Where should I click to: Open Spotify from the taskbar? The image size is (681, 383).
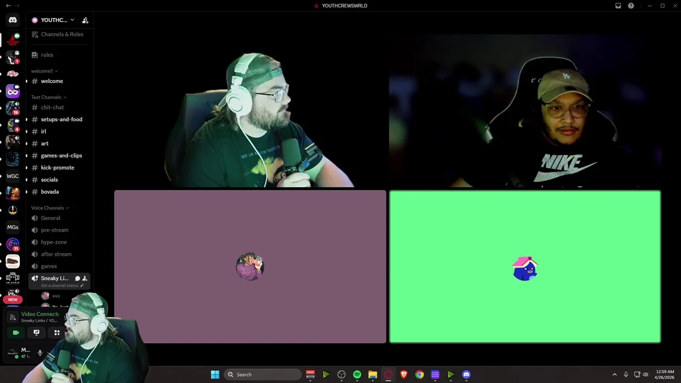tap(357, 374)
